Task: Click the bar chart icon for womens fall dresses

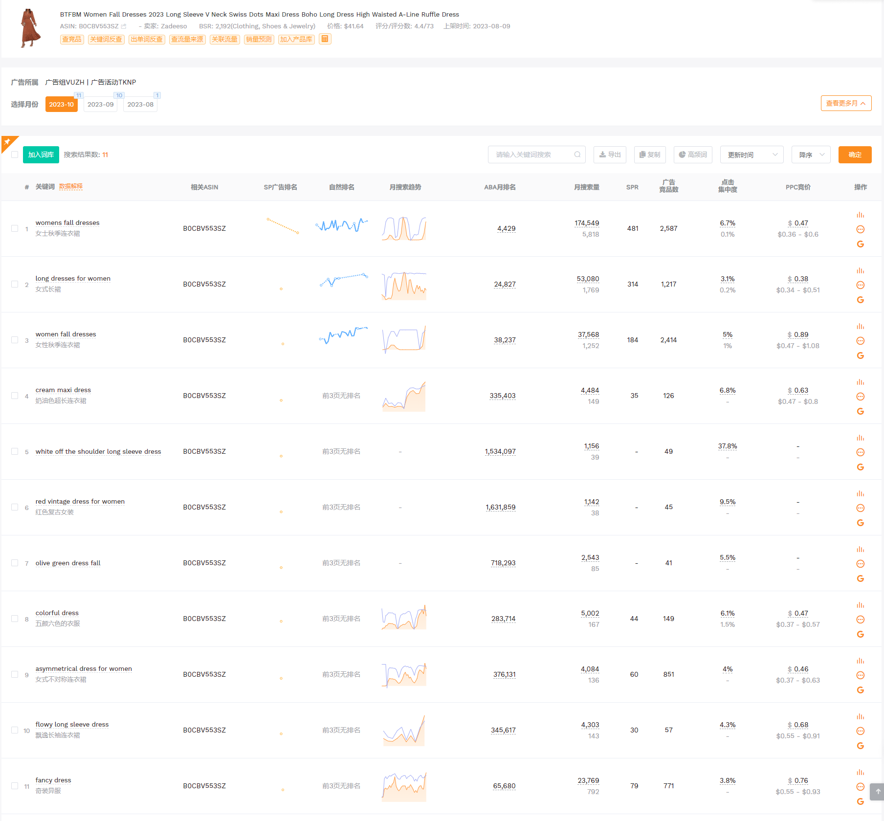Action: click(x=860, y=215)
